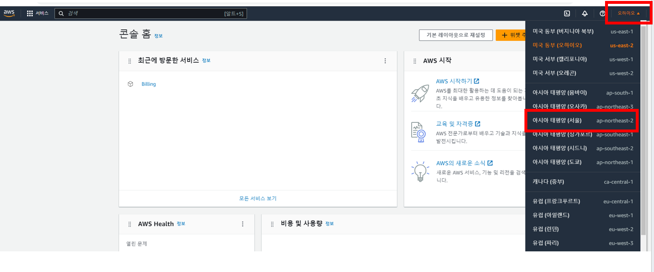Select Asia Pacific (Mumbai) ap-south-1
The width and height of the screenshot is (654, 272).
(583, 93)
